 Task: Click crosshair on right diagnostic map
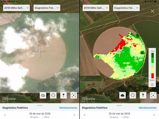pos(119,51)
